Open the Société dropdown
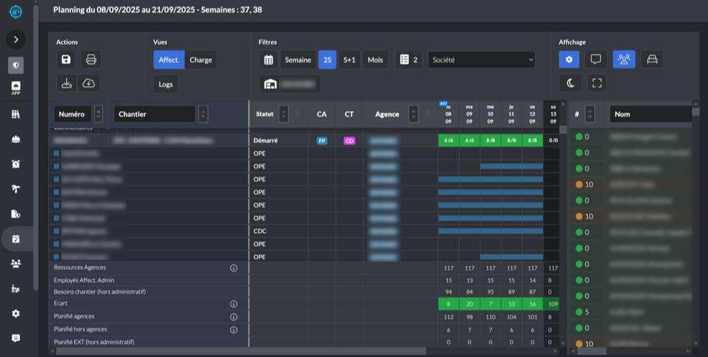The width and height of the screenshot is (708, 357). tap(482, 60)
